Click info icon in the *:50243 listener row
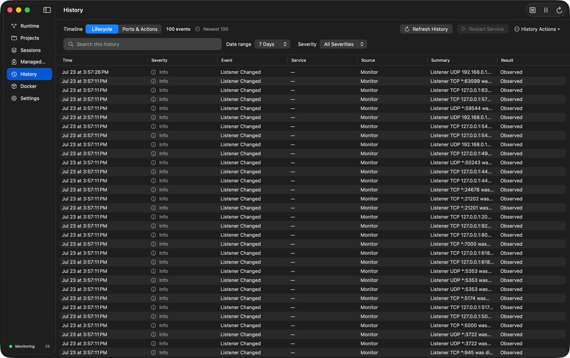The image size is (570, 358). pyautogui.click(x=153, y=163)
